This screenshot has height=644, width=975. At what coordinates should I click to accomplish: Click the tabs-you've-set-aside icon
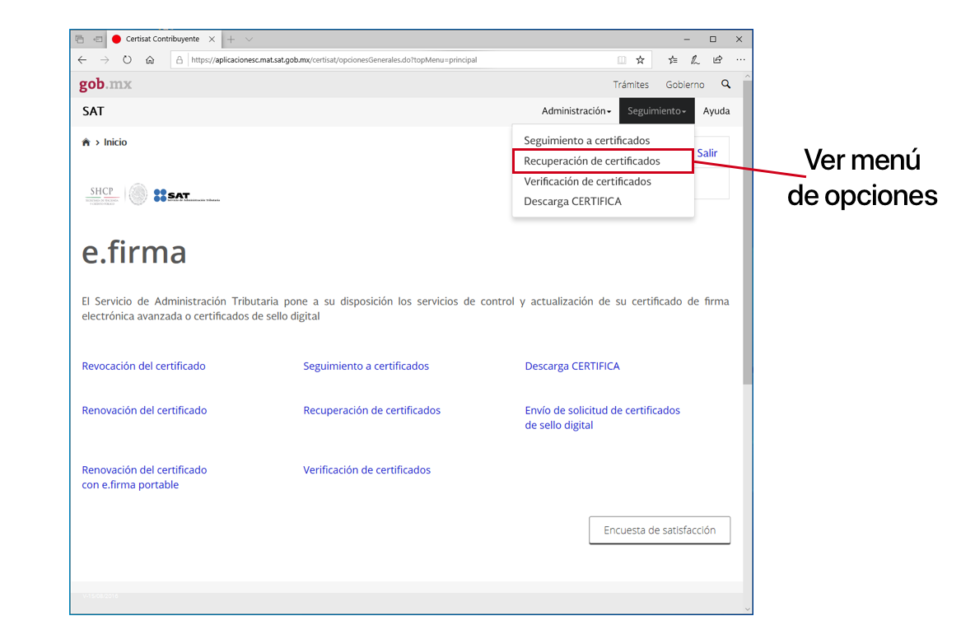pyautogui.click(x=80, y=40)
